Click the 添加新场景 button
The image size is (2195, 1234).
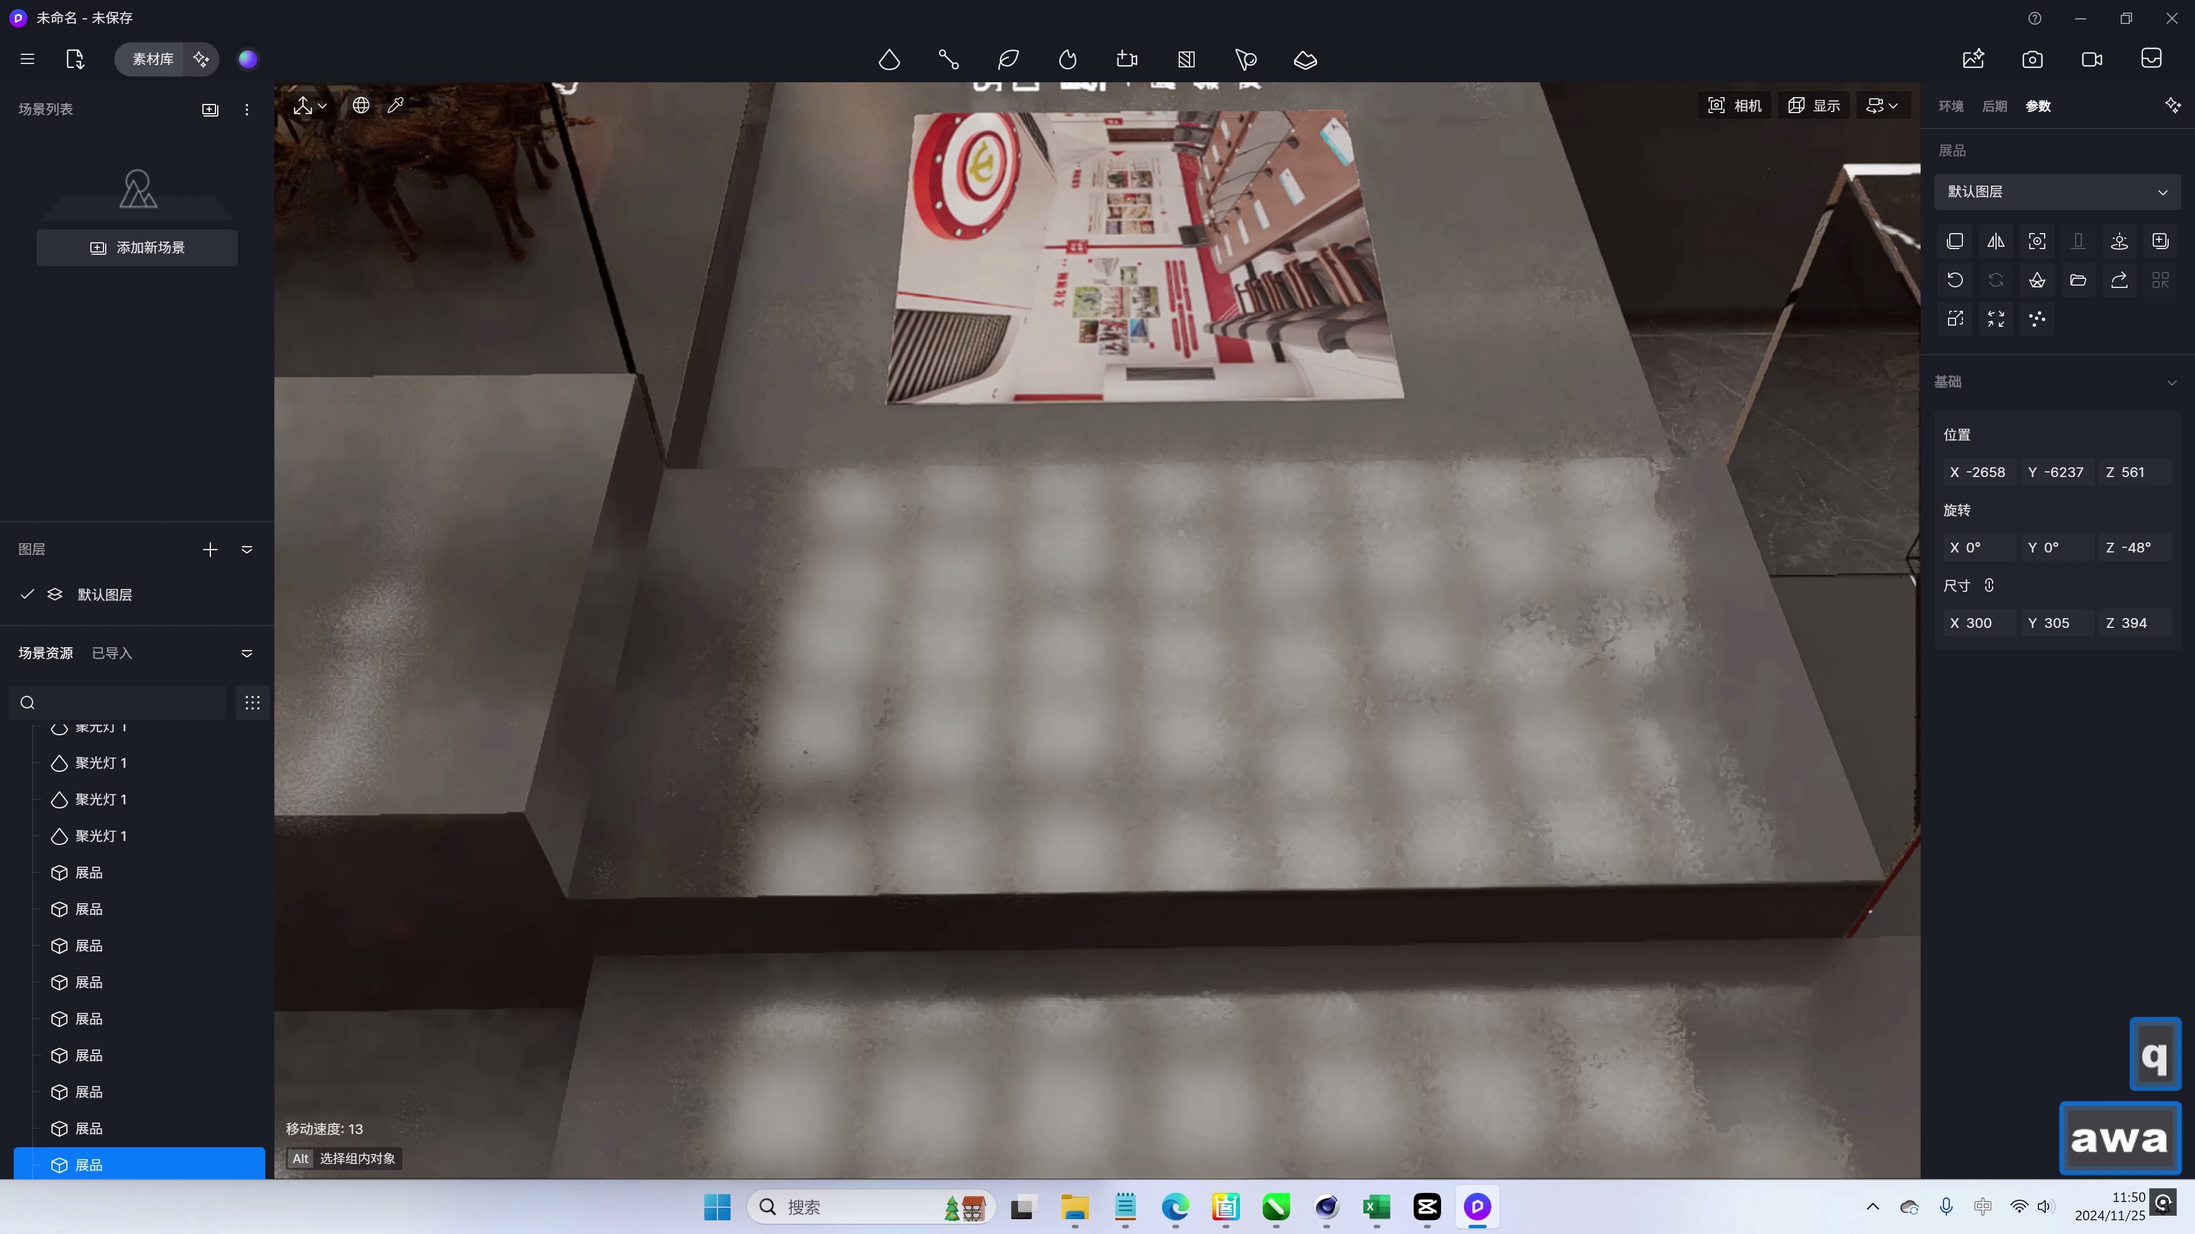click(x=137, y=248)
